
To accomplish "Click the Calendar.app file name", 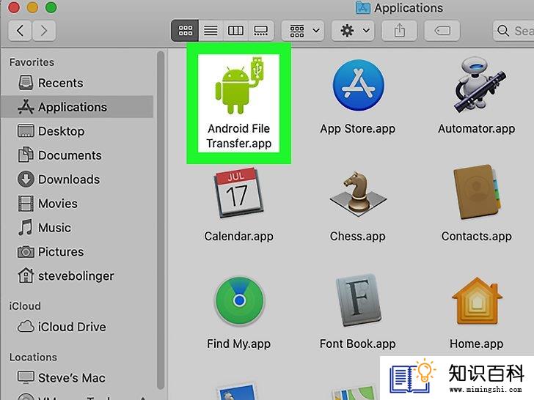I will tap(238, 236).
